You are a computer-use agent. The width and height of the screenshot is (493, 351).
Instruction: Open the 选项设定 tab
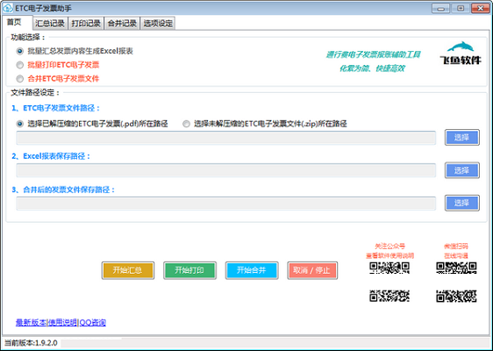(x=158, y=24)
